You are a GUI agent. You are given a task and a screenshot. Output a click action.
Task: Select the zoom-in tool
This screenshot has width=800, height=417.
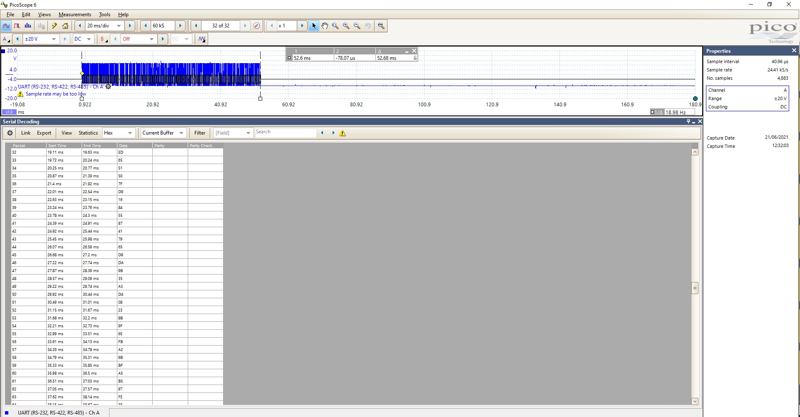point(346,26)
